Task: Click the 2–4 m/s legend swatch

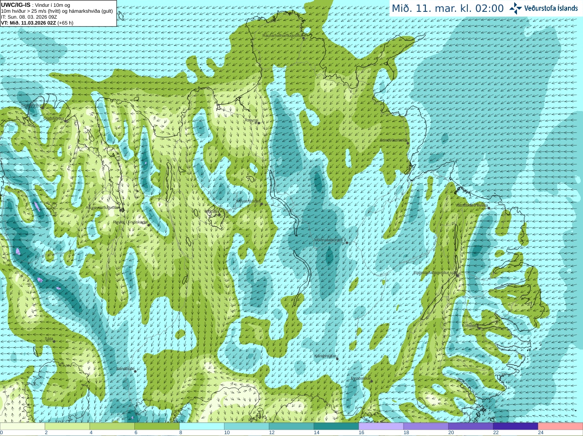Action: point(67,426)
